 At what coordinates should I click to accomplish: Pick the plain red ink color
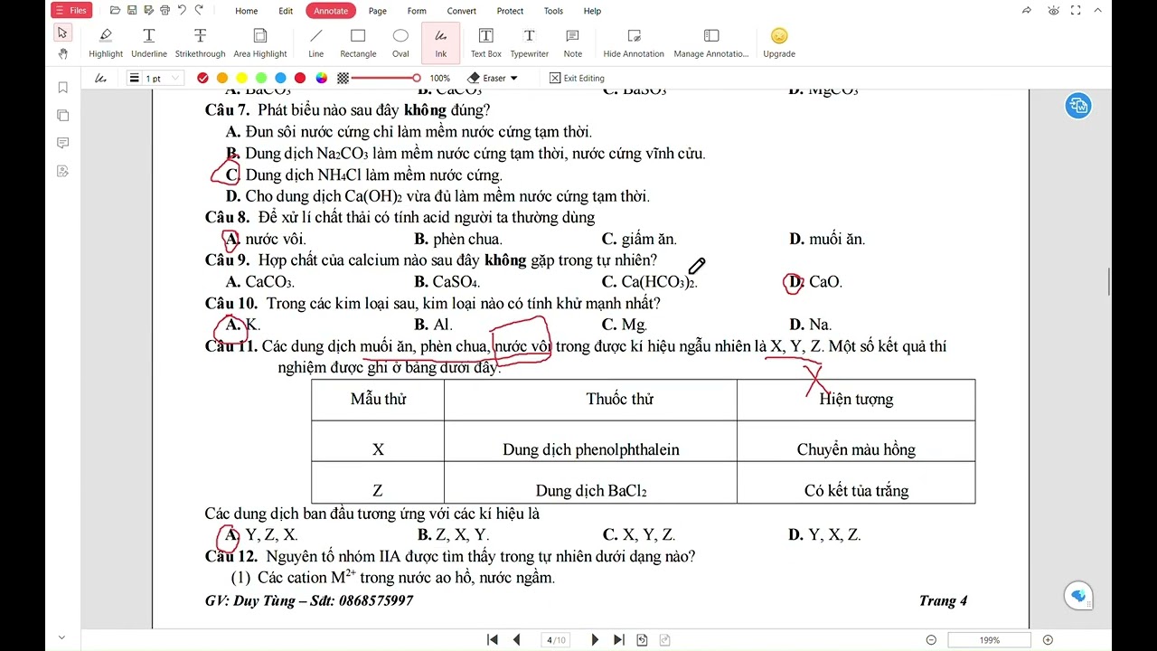click(x=300, y=79)
